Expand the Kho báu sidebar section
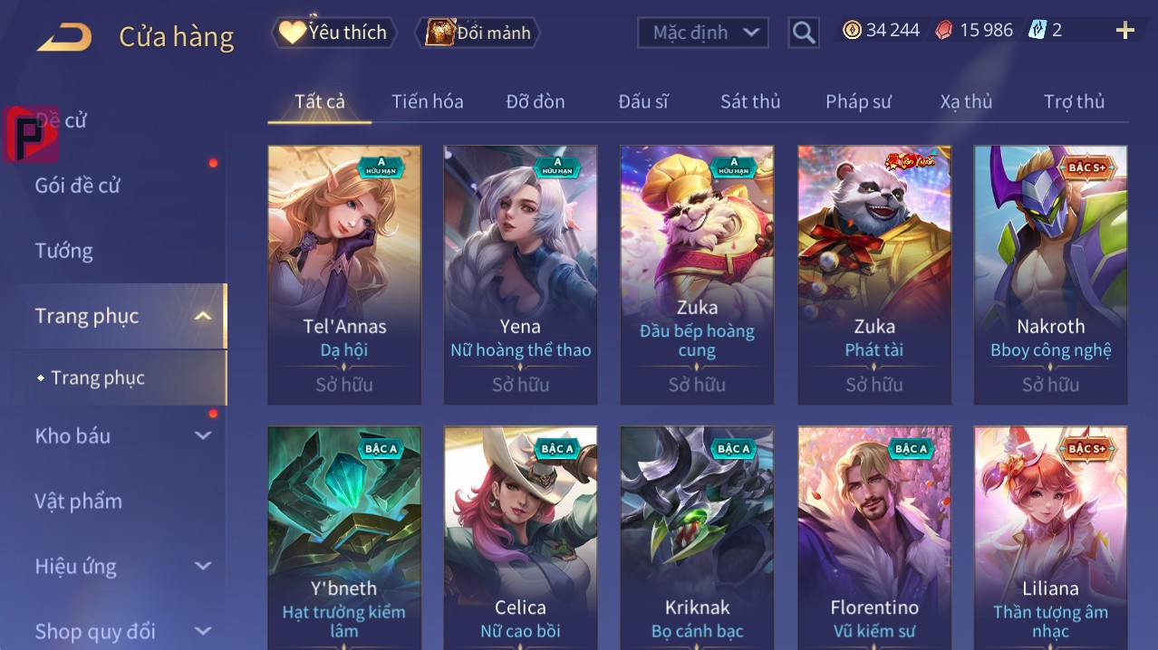1158x650 pixels. 203,435
